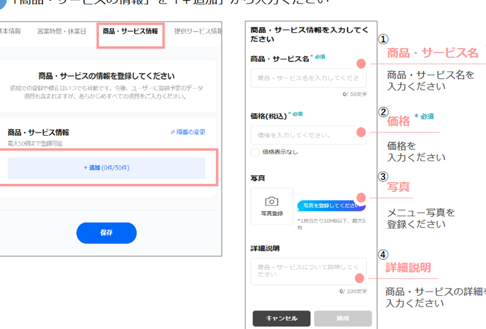Toggle the 価格表示なし checkbox
The height and width of the screenshot is (329, 486).
255,152
